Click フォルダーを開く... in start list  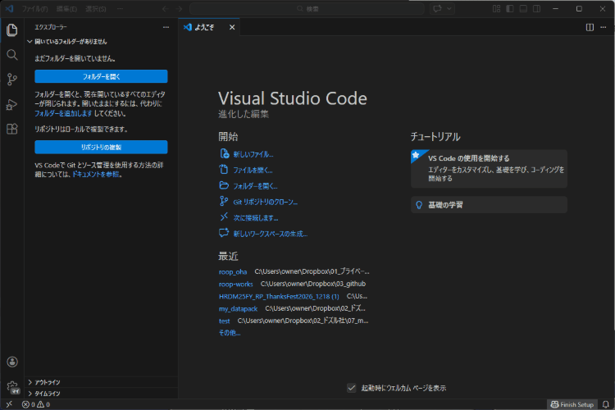248,186
